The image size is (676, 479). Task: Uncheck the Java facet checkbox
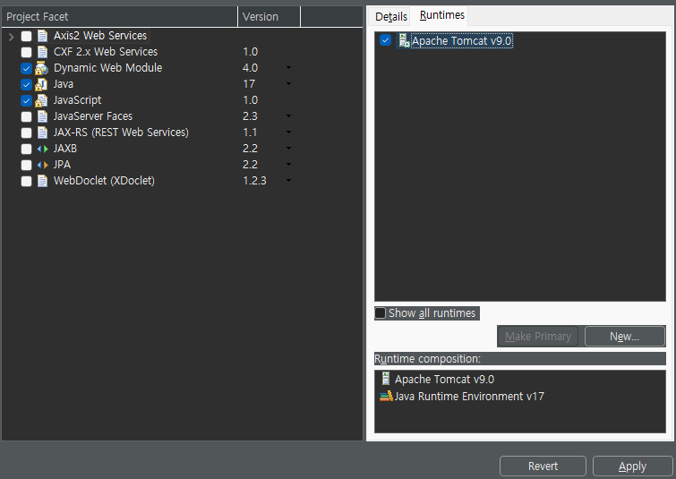pyautogui.click(x=26, y=84)
